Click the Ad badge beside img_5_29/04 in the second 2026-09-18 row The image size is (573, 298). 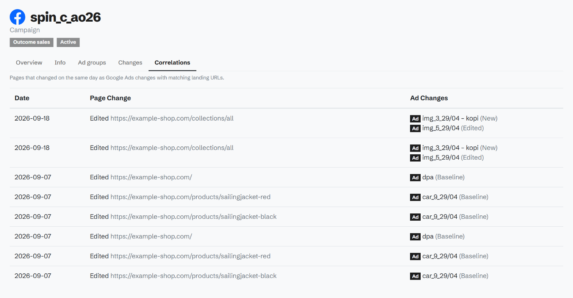415,158
